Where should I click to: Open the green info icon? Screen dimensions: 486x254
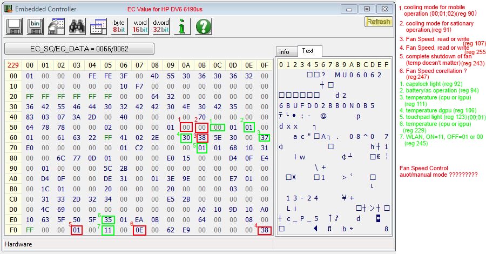coord(183,26)
